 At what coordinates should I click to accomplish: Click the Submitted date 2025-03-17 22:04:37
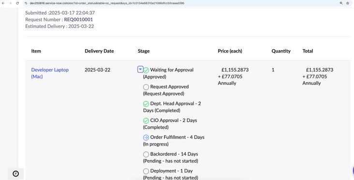(72, 13)
